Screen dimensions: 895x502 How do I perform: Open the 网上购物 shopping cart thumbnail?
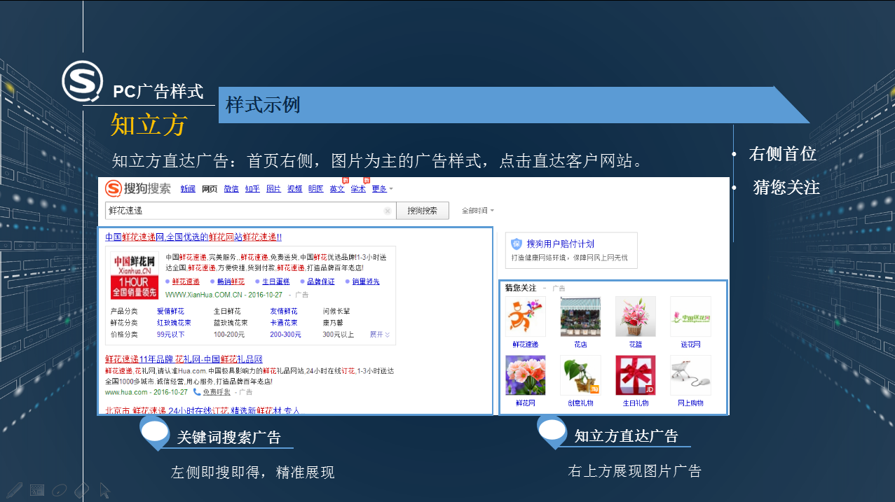coord(690,375)
